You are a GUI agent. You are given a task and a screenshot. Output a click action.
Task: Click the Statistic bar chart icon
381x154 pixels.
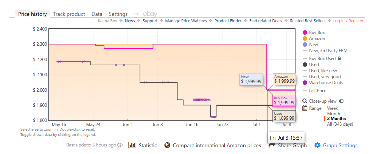132,145
